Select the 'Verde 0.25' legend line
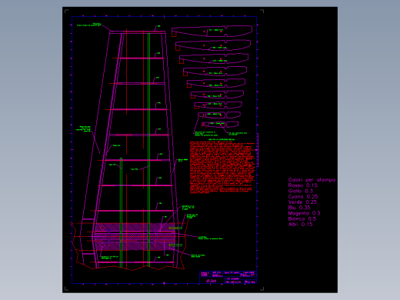This screenshot has width=400, height=300. pos(302,202)
